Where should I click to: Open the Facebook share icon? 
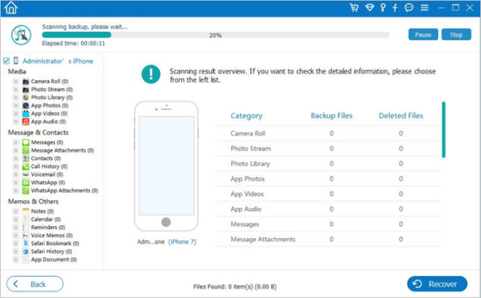point(395,8)
